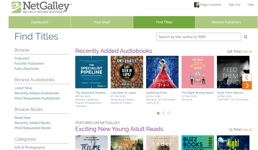The height and width of the screenshot is (150, 258).
Task: Open The Specialist Pipeline cover
Action: point(92,72)
